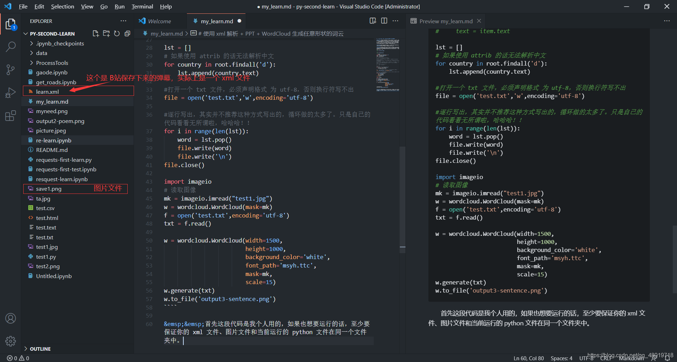Switch to the Welcome tab

tap(160, 21)
